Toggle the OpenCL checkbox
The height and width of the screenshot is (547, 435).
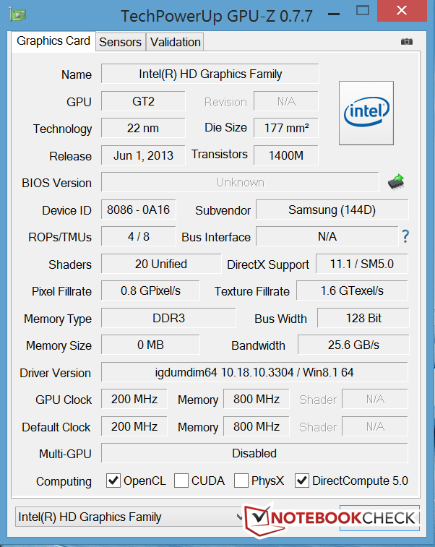[113, 481]
